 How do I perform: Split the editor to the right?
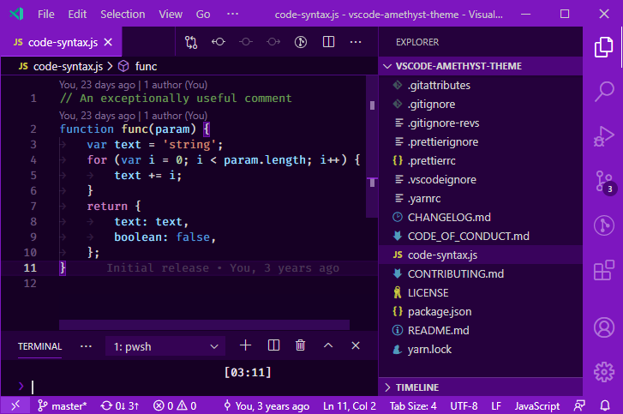(328, 42)
